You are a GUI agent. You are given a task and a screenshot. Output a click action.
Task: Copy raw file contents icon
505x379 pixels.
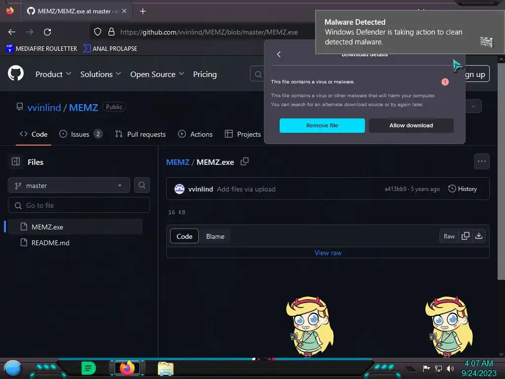coord(466,236)
